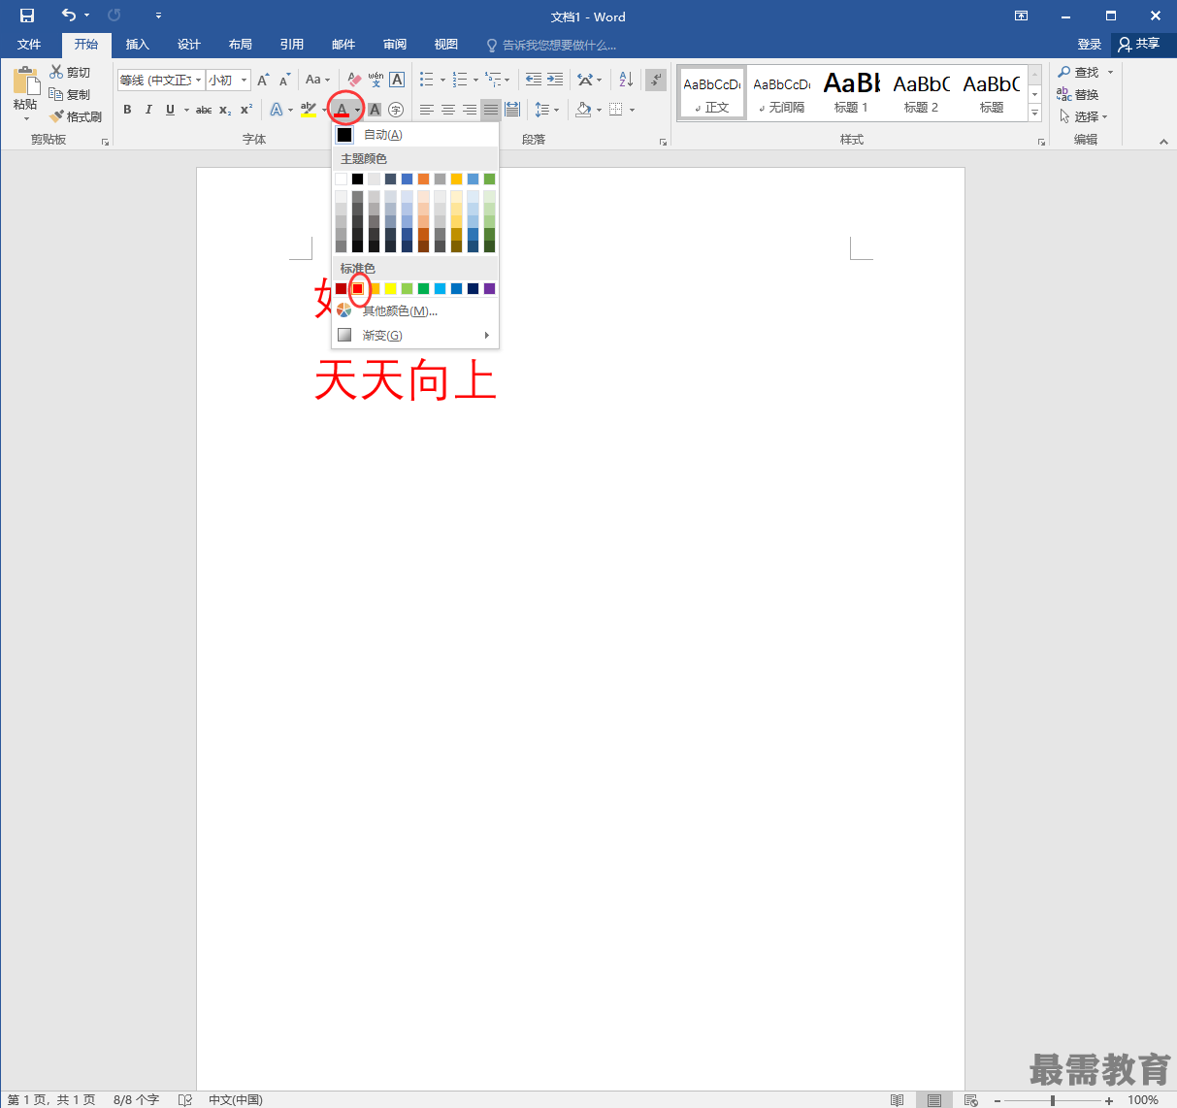Click the Paste (粘贴) clipboard icon
The width and height of the screenshot is (1177, 1108).
pos(25,80)
